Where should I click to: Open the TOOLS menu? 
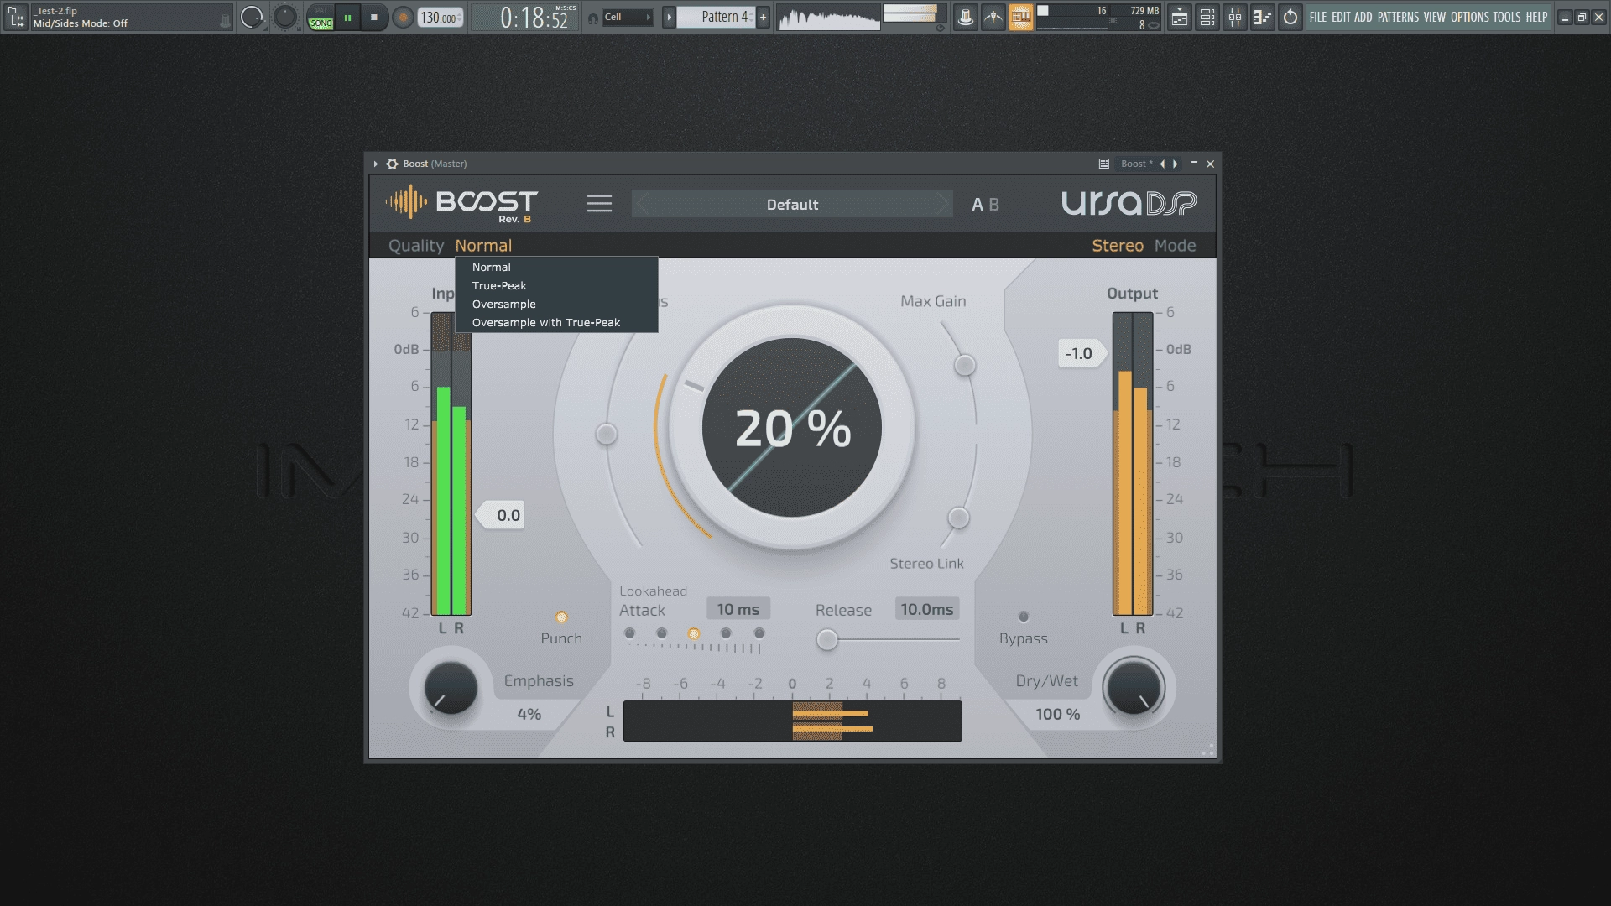[x=1507, y=17]
